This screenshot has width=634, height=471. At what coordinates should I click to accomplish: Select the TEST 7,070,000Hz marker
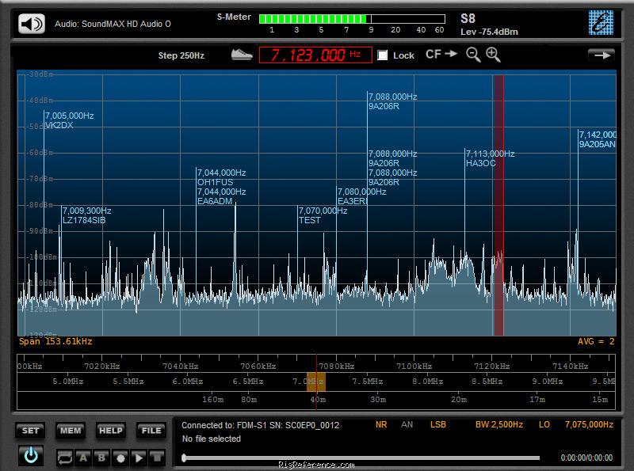tap(323, 215)
